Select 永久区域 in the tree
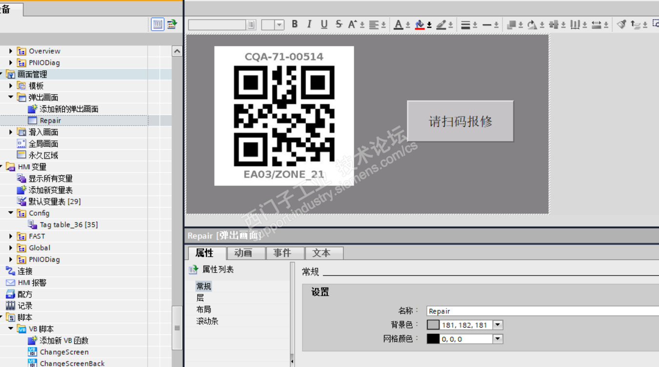The height and width of the screenshot is (367, 659). [x=43, y=155]
